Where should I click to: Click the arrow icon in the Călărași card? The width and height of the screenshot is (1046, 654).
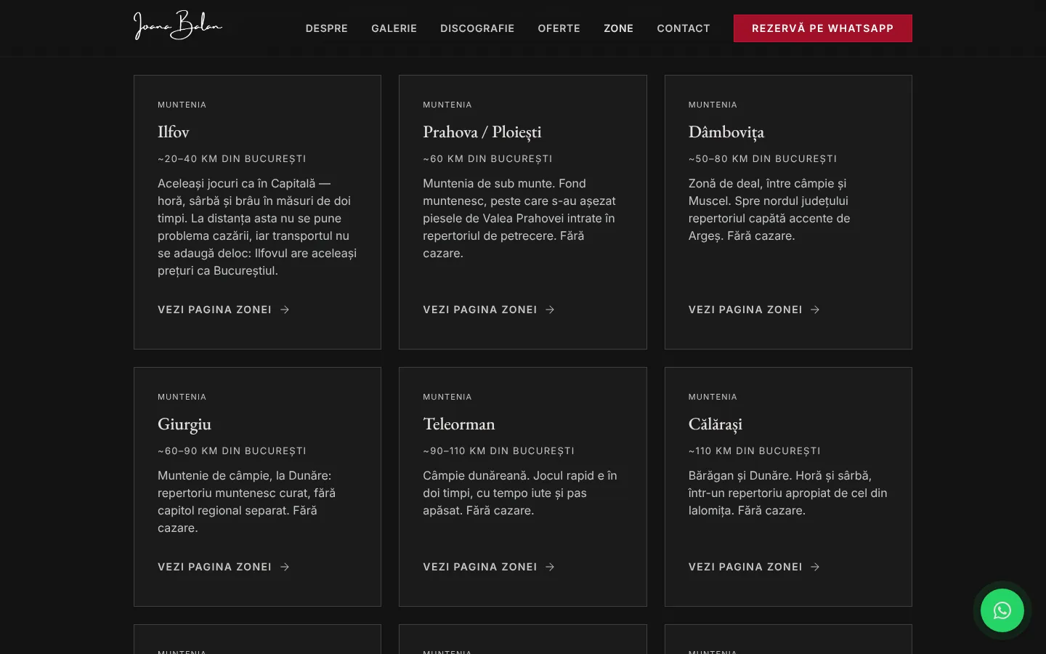(x=815, y=567)
